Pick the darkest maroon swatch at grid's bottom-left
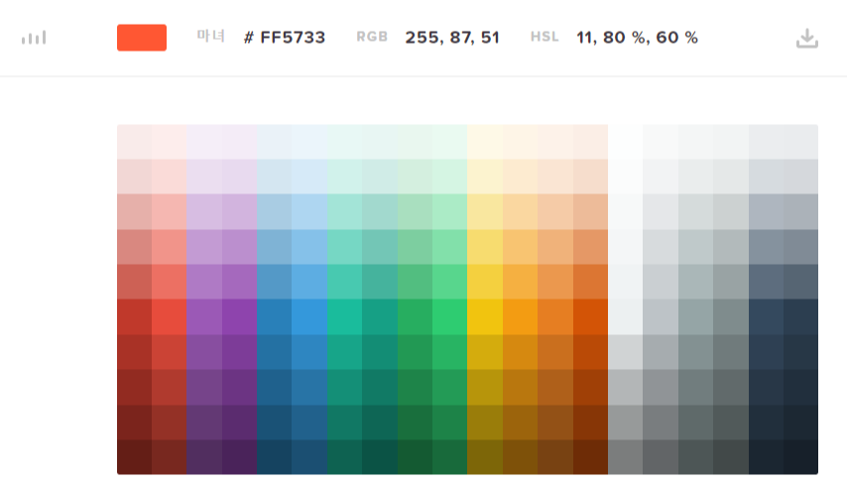 pyautogui.click(x=135, y=457)
